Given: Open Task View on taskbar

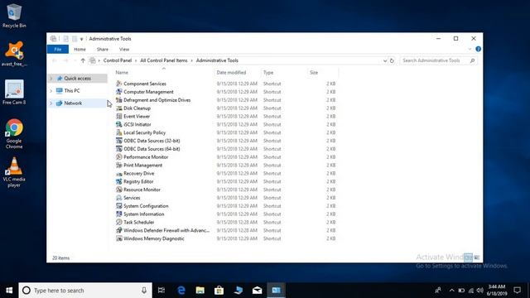Looking at the screenshot, I should tap(161, 291).
